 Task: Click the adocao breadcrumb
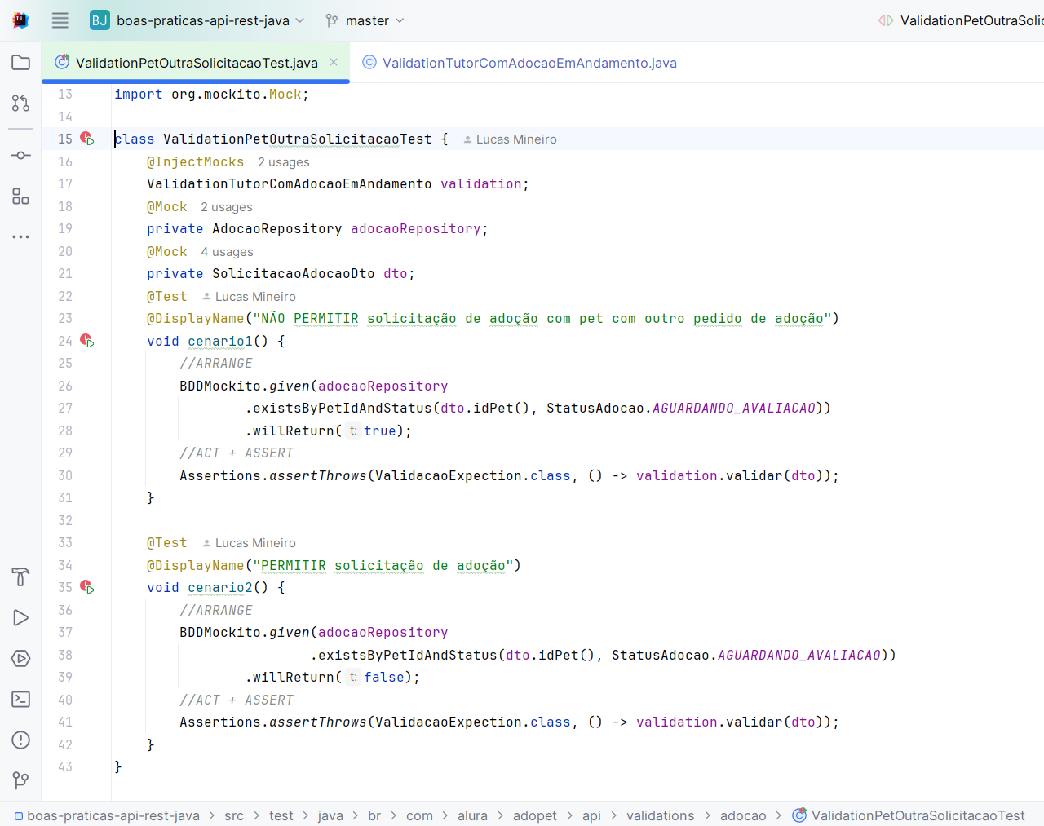743,815
